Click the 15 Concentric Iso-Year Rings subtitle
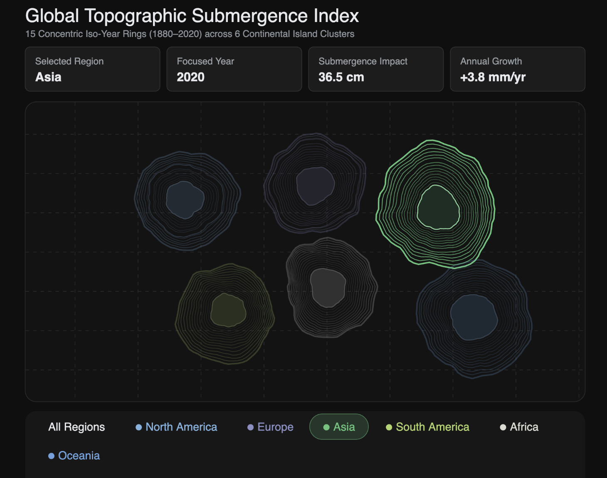The image size is (607, 478). [190, 34]
